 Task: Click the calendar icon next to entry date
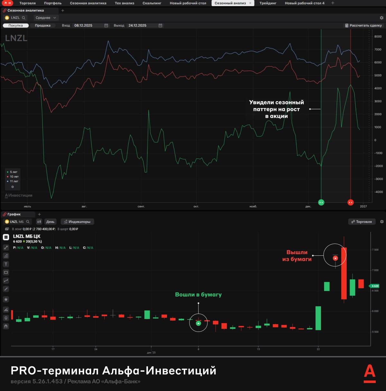[106, 25]
